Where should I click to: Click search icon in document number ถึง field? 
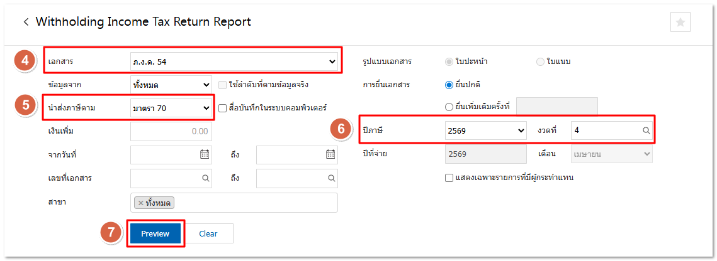[x=330, y=178]
